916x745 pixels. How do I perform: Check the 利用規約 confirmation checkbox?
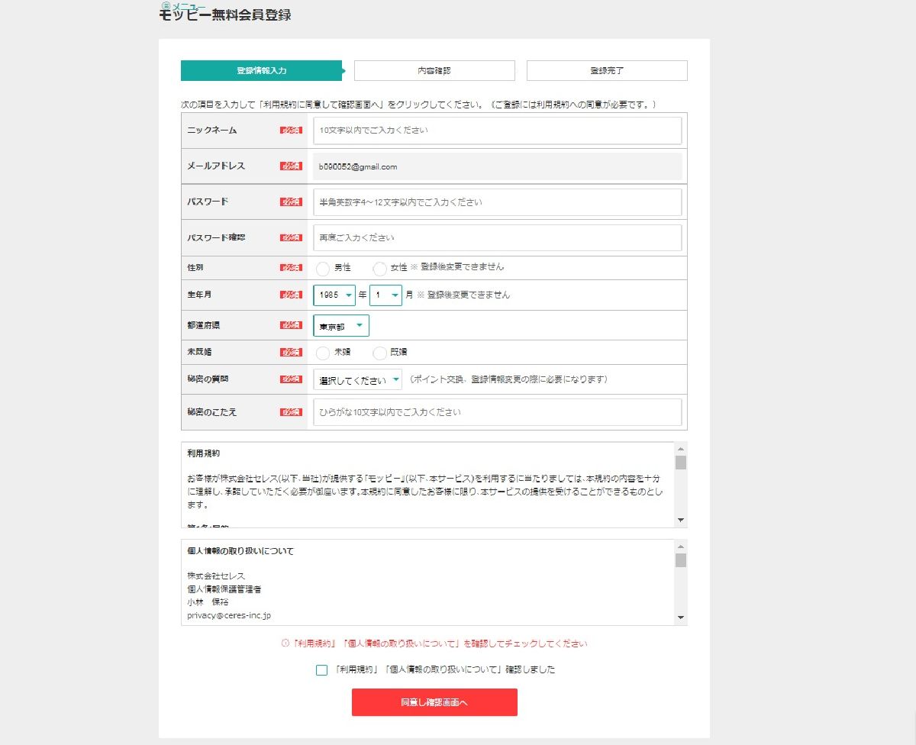click(x=321, y=670)
